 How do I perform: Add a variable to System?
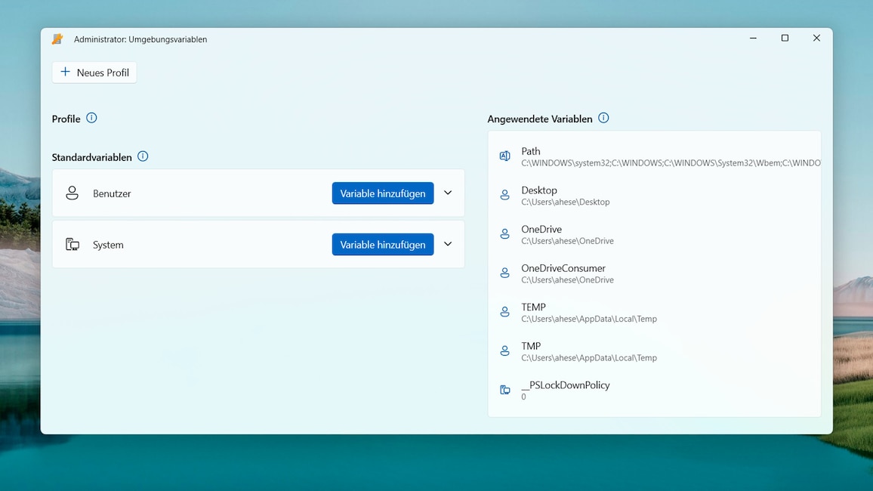(x=382, y=245)
